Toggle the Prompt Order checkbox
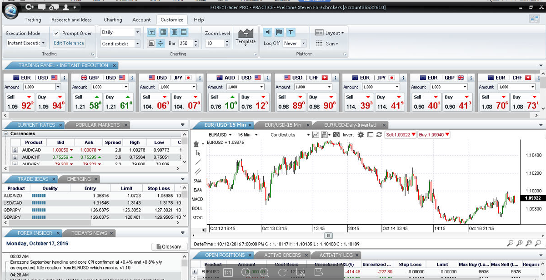 coord(56,33)
